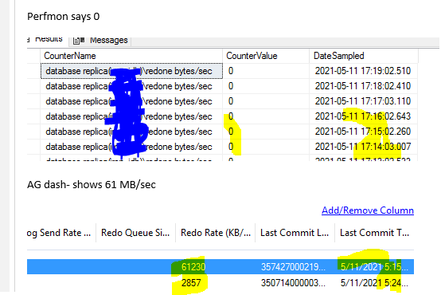The image size is (441, 295).
Task: Select the date cell 2021-05-11 17:16:02.643
Action: pos(363,116)
